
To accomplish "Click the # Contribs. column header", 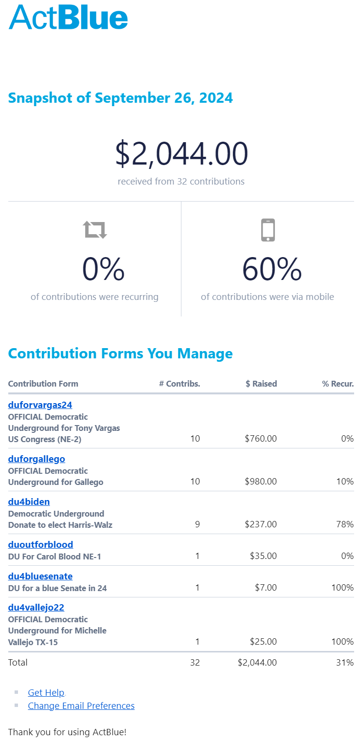I will 179,384.
